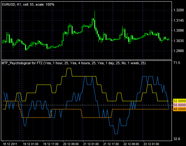Click the 19 12 17:00 time label
Image resolution: width=186 pixels, height=146 pixels.
[51, 144]
